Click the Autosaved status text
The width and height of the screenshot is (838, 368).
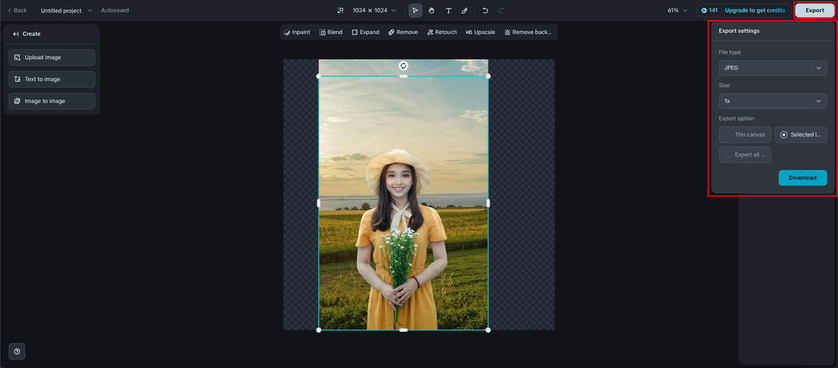[x=115, y=10]
